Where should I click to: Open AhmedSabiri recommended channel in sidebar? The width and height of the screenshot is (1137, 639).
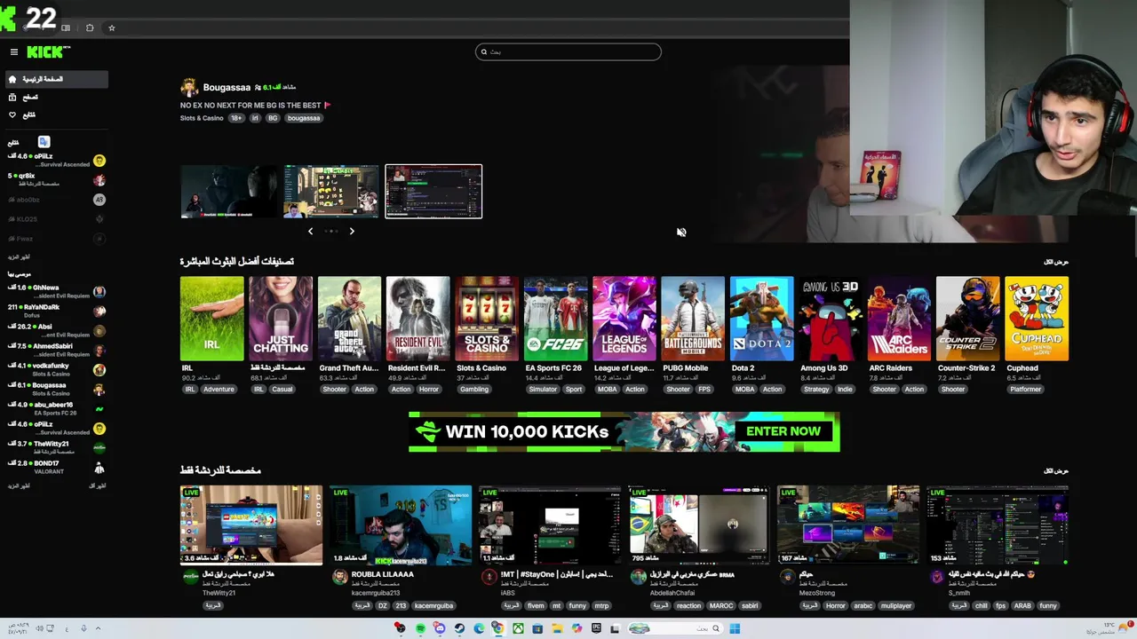coord(55,350)
